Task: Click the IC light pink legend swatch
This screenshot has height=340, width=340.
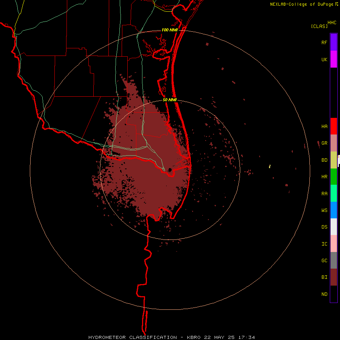Action: [334, 244]
